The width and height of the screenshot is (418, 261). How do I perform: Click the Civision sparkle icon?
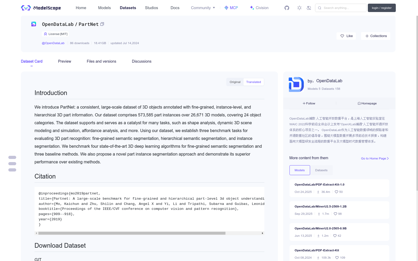pyautogui.click(x=252, y=8)
